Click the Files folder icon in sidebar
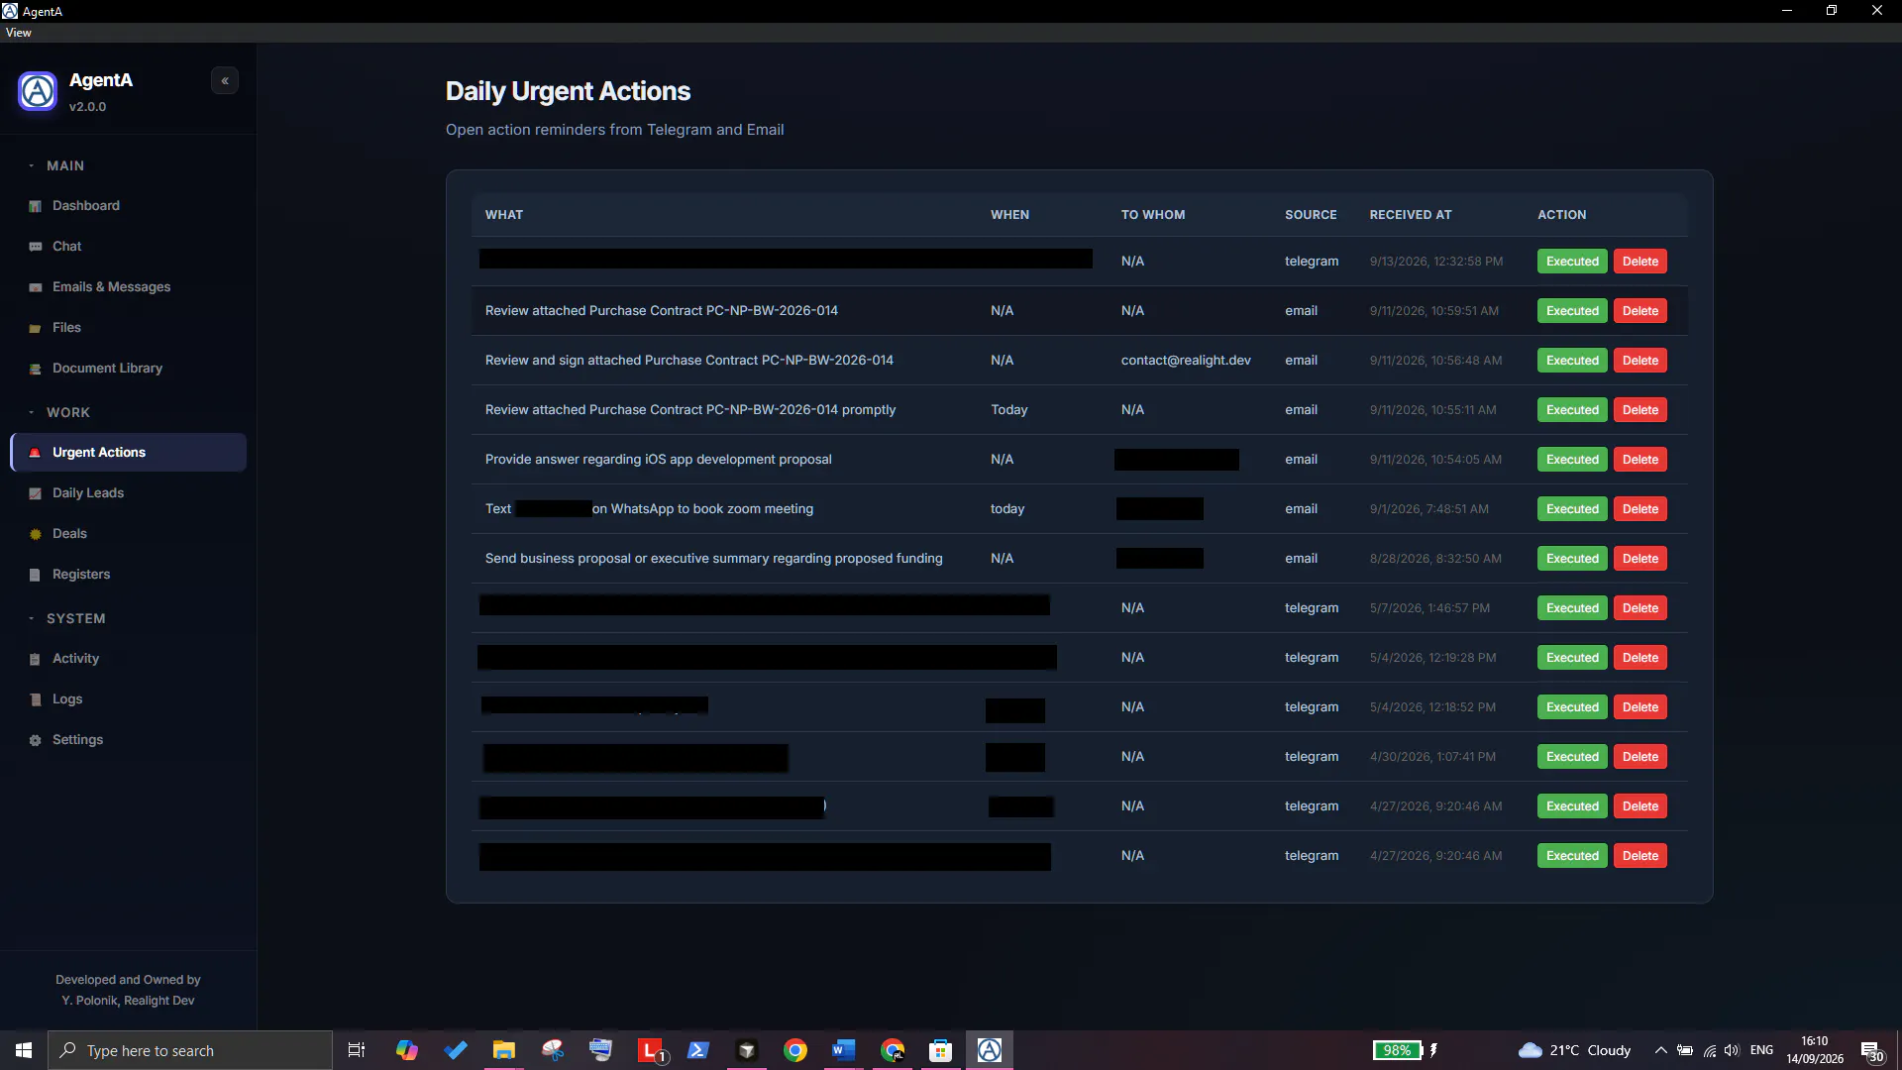Screen dimensions: 1902x1070 coord(36,328)
